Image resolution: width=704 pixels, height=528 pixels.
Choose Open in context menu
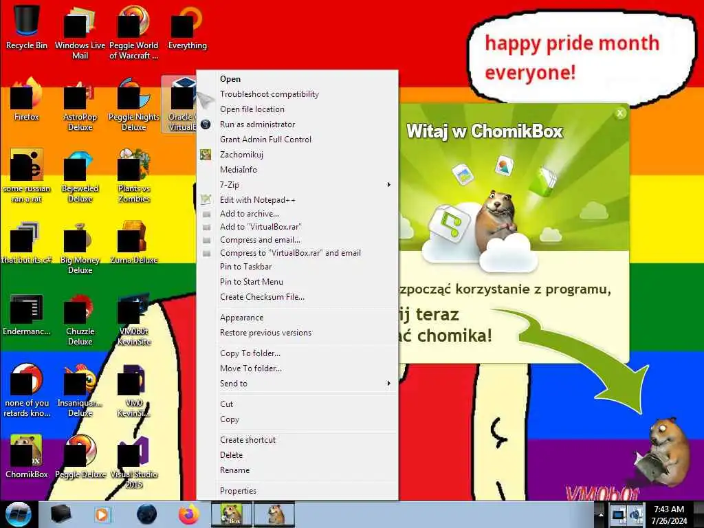[297, 78]
